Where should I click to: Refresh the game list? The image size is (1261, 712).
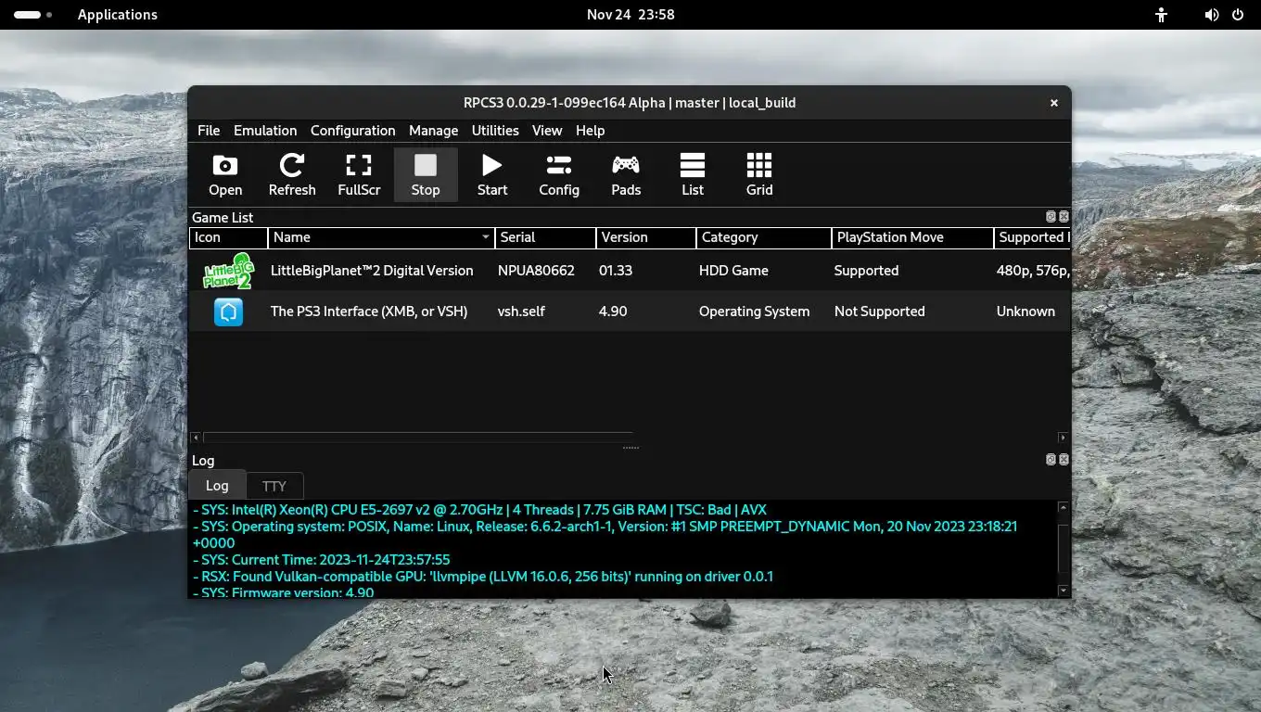click(x=292, y=174)
